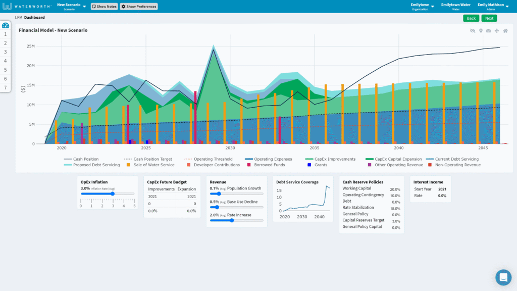This screenshot has width=517, height=291.
Task: Click the camera snapshot icon on chart
Action: [488, 31]
